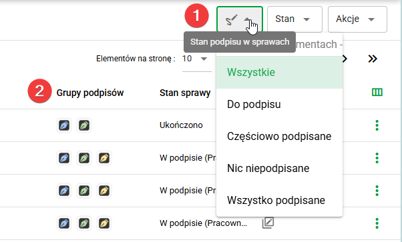This screenshot has height=242, width=402.
Task: Click blue signature icon in the second row
Action: tap(64, 158)
